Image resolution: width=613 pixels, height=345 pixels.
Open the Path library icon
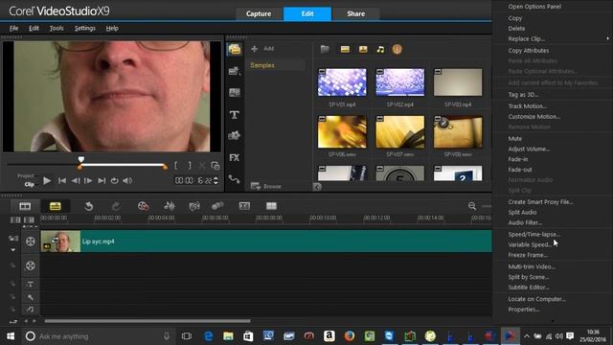coord(234,179)
